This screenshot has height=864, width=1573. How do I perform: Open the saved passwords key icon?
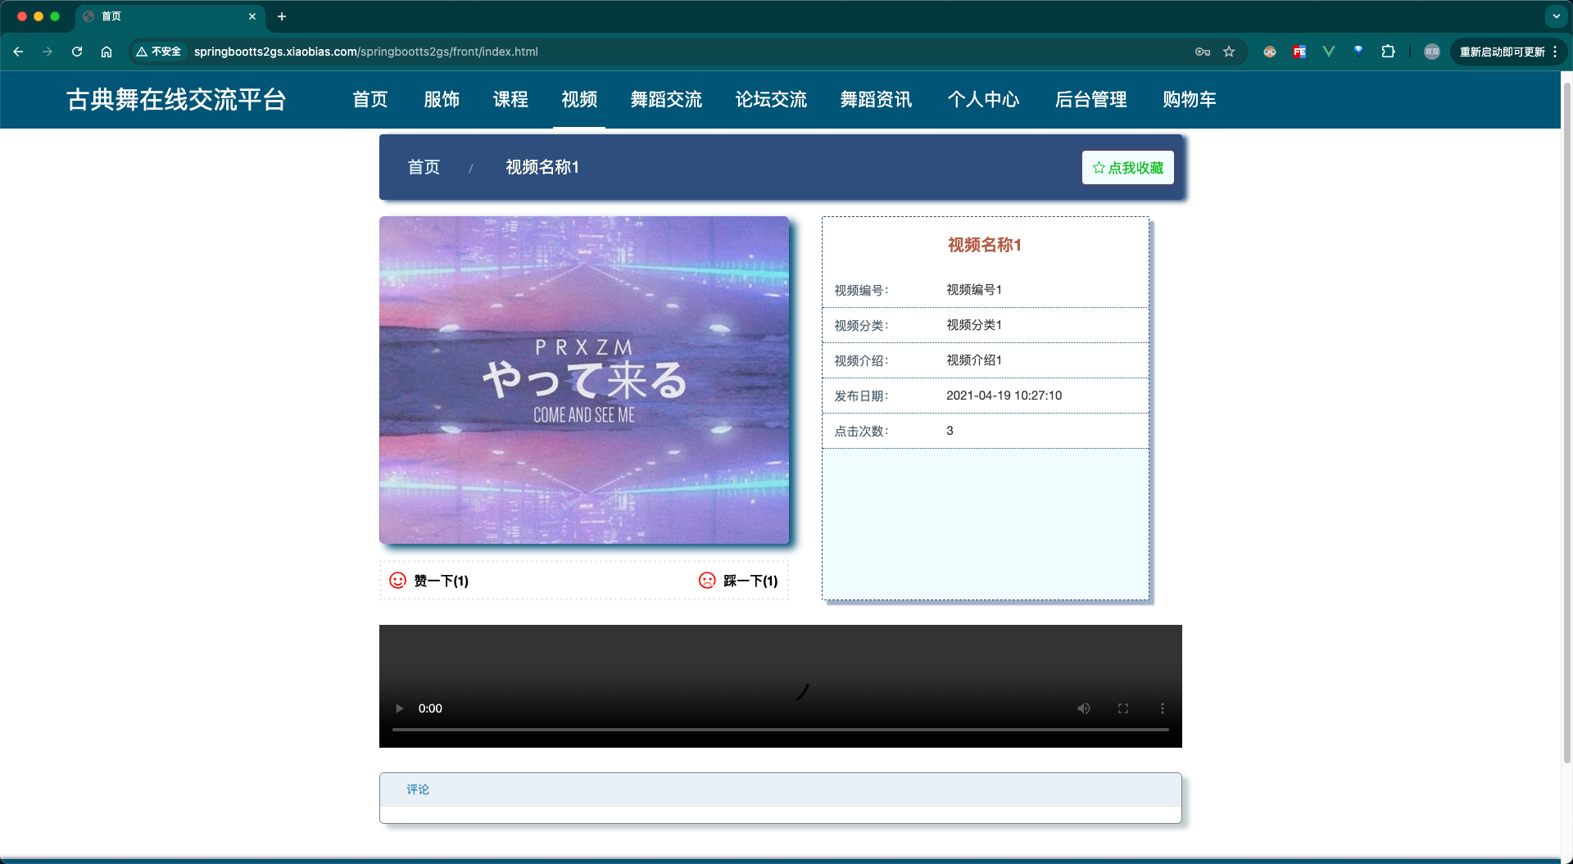coord(1203,52)
